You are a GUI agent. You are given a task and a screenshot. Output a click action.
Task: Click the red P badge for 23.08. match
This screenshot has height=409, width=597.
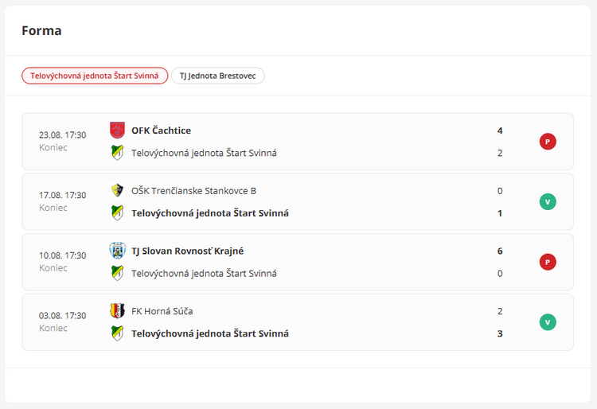coord(548,142)
